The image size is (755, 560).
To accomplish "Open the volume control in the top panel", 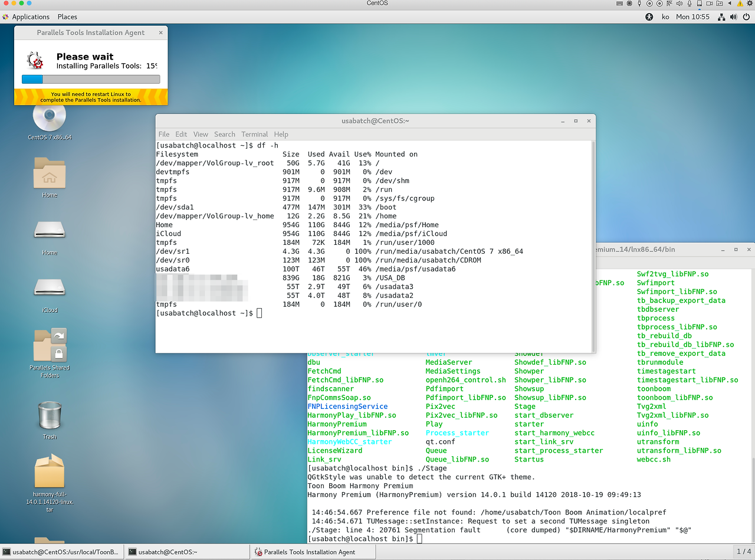I will 733,17.
